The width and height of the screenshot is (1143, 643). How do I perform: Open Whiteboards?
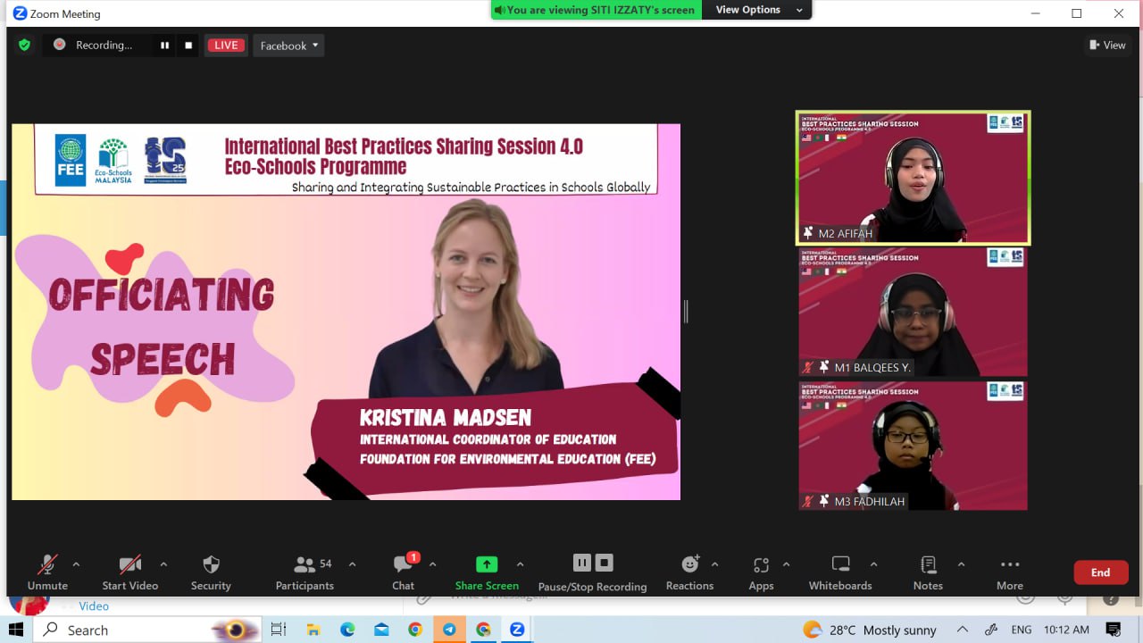[840, 572]
